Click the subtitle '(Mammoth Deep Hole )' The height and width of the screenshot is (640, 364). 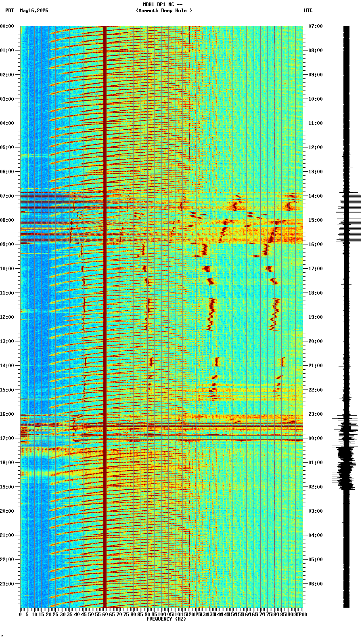pyautogui.click(x=164, y=11)
